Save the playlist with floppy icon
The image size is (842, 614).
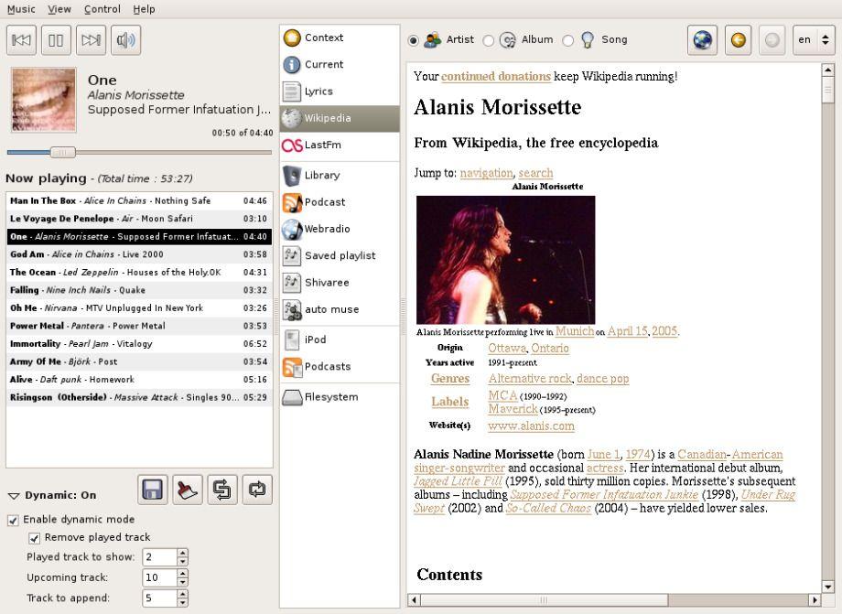(153, 490)
